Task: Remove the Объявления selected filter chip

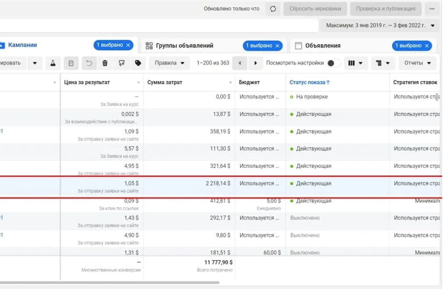Action: [427, 45]
